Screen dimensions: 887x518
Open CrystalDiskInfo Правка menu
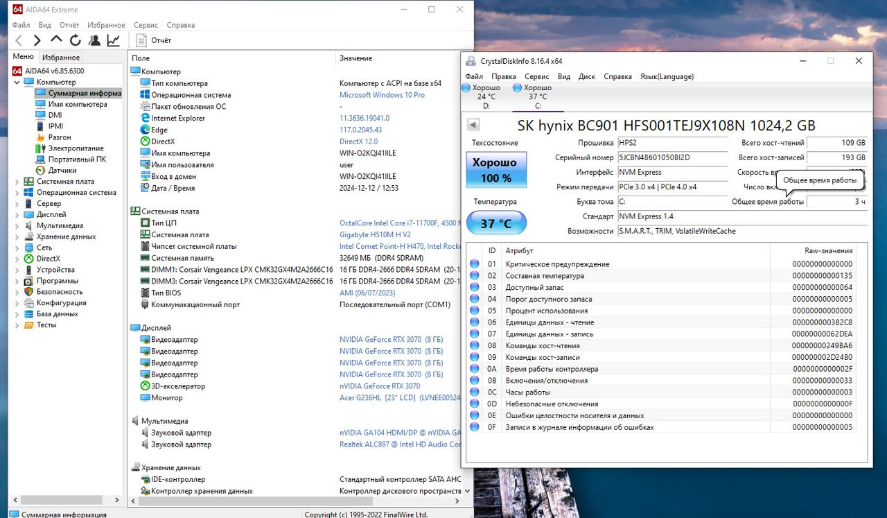click(x=504, y=76)
